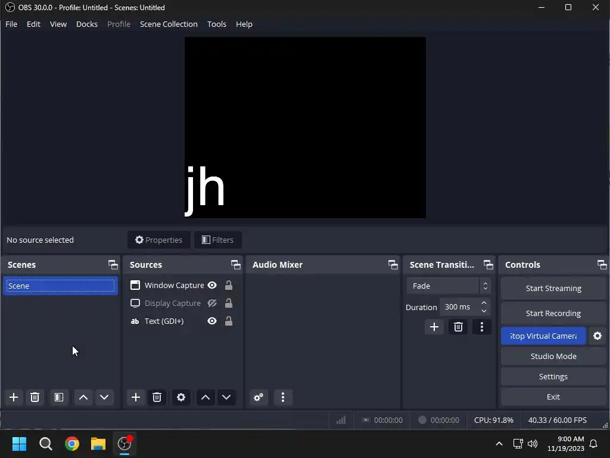The width and height of the screenshot is (610, 458).
Task: Open scene filters icon in Scenes dock
Action: pyautogui.click(x=59, y=397)
